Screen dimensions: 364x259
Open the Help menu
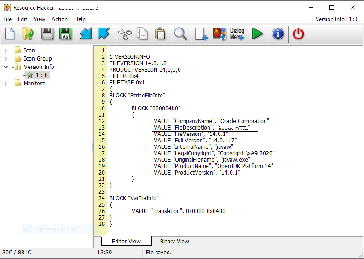(80, 19)
